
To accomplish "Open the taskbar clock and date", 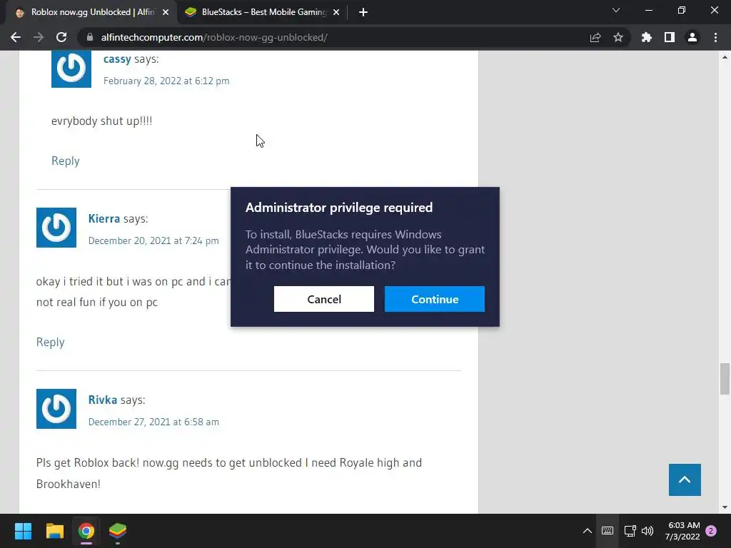I will pos(682,531).
